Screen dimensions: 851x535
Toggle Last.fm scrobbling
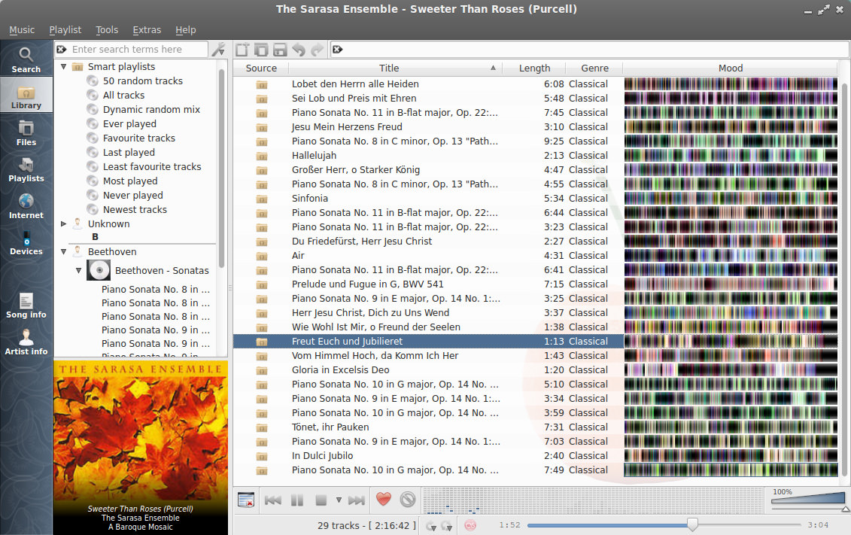click(x=470, y=525)
